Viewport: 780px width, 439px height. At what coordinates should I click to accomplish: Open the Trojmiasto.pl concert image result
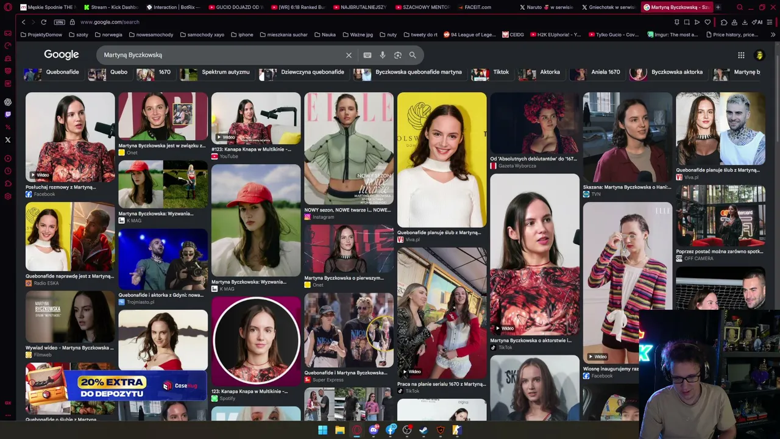coord(163,259)
